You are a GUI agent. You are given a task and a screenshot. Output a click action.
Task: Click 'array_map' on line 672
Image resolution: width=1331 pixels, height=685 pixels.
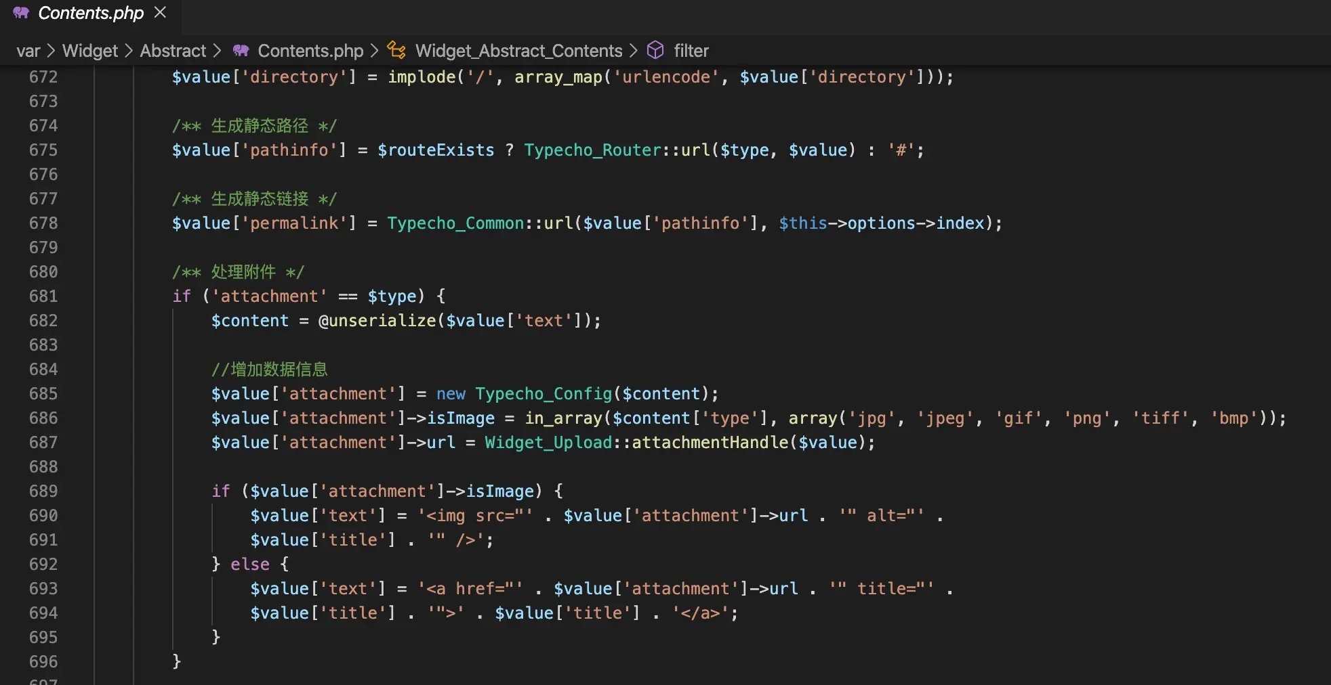[558, 77]
